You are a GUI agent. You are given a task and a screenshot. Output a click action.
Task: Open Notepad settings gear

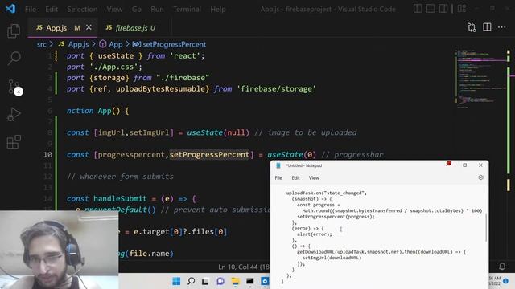click(x=481, y=177)
